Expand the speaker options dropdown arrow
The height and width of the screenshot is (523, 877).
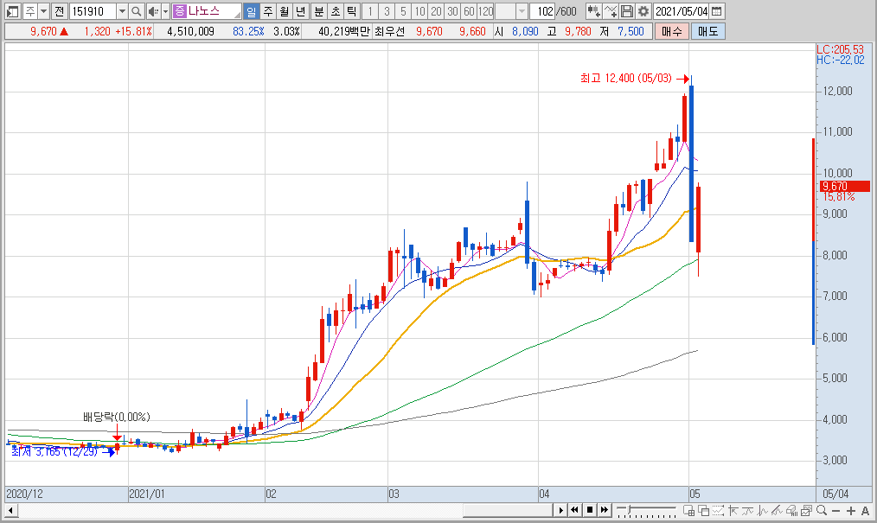(165, 11)
